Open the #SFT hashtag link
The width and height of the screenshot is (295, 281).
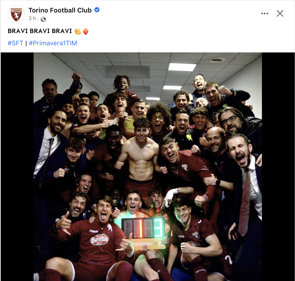(16, 43)
